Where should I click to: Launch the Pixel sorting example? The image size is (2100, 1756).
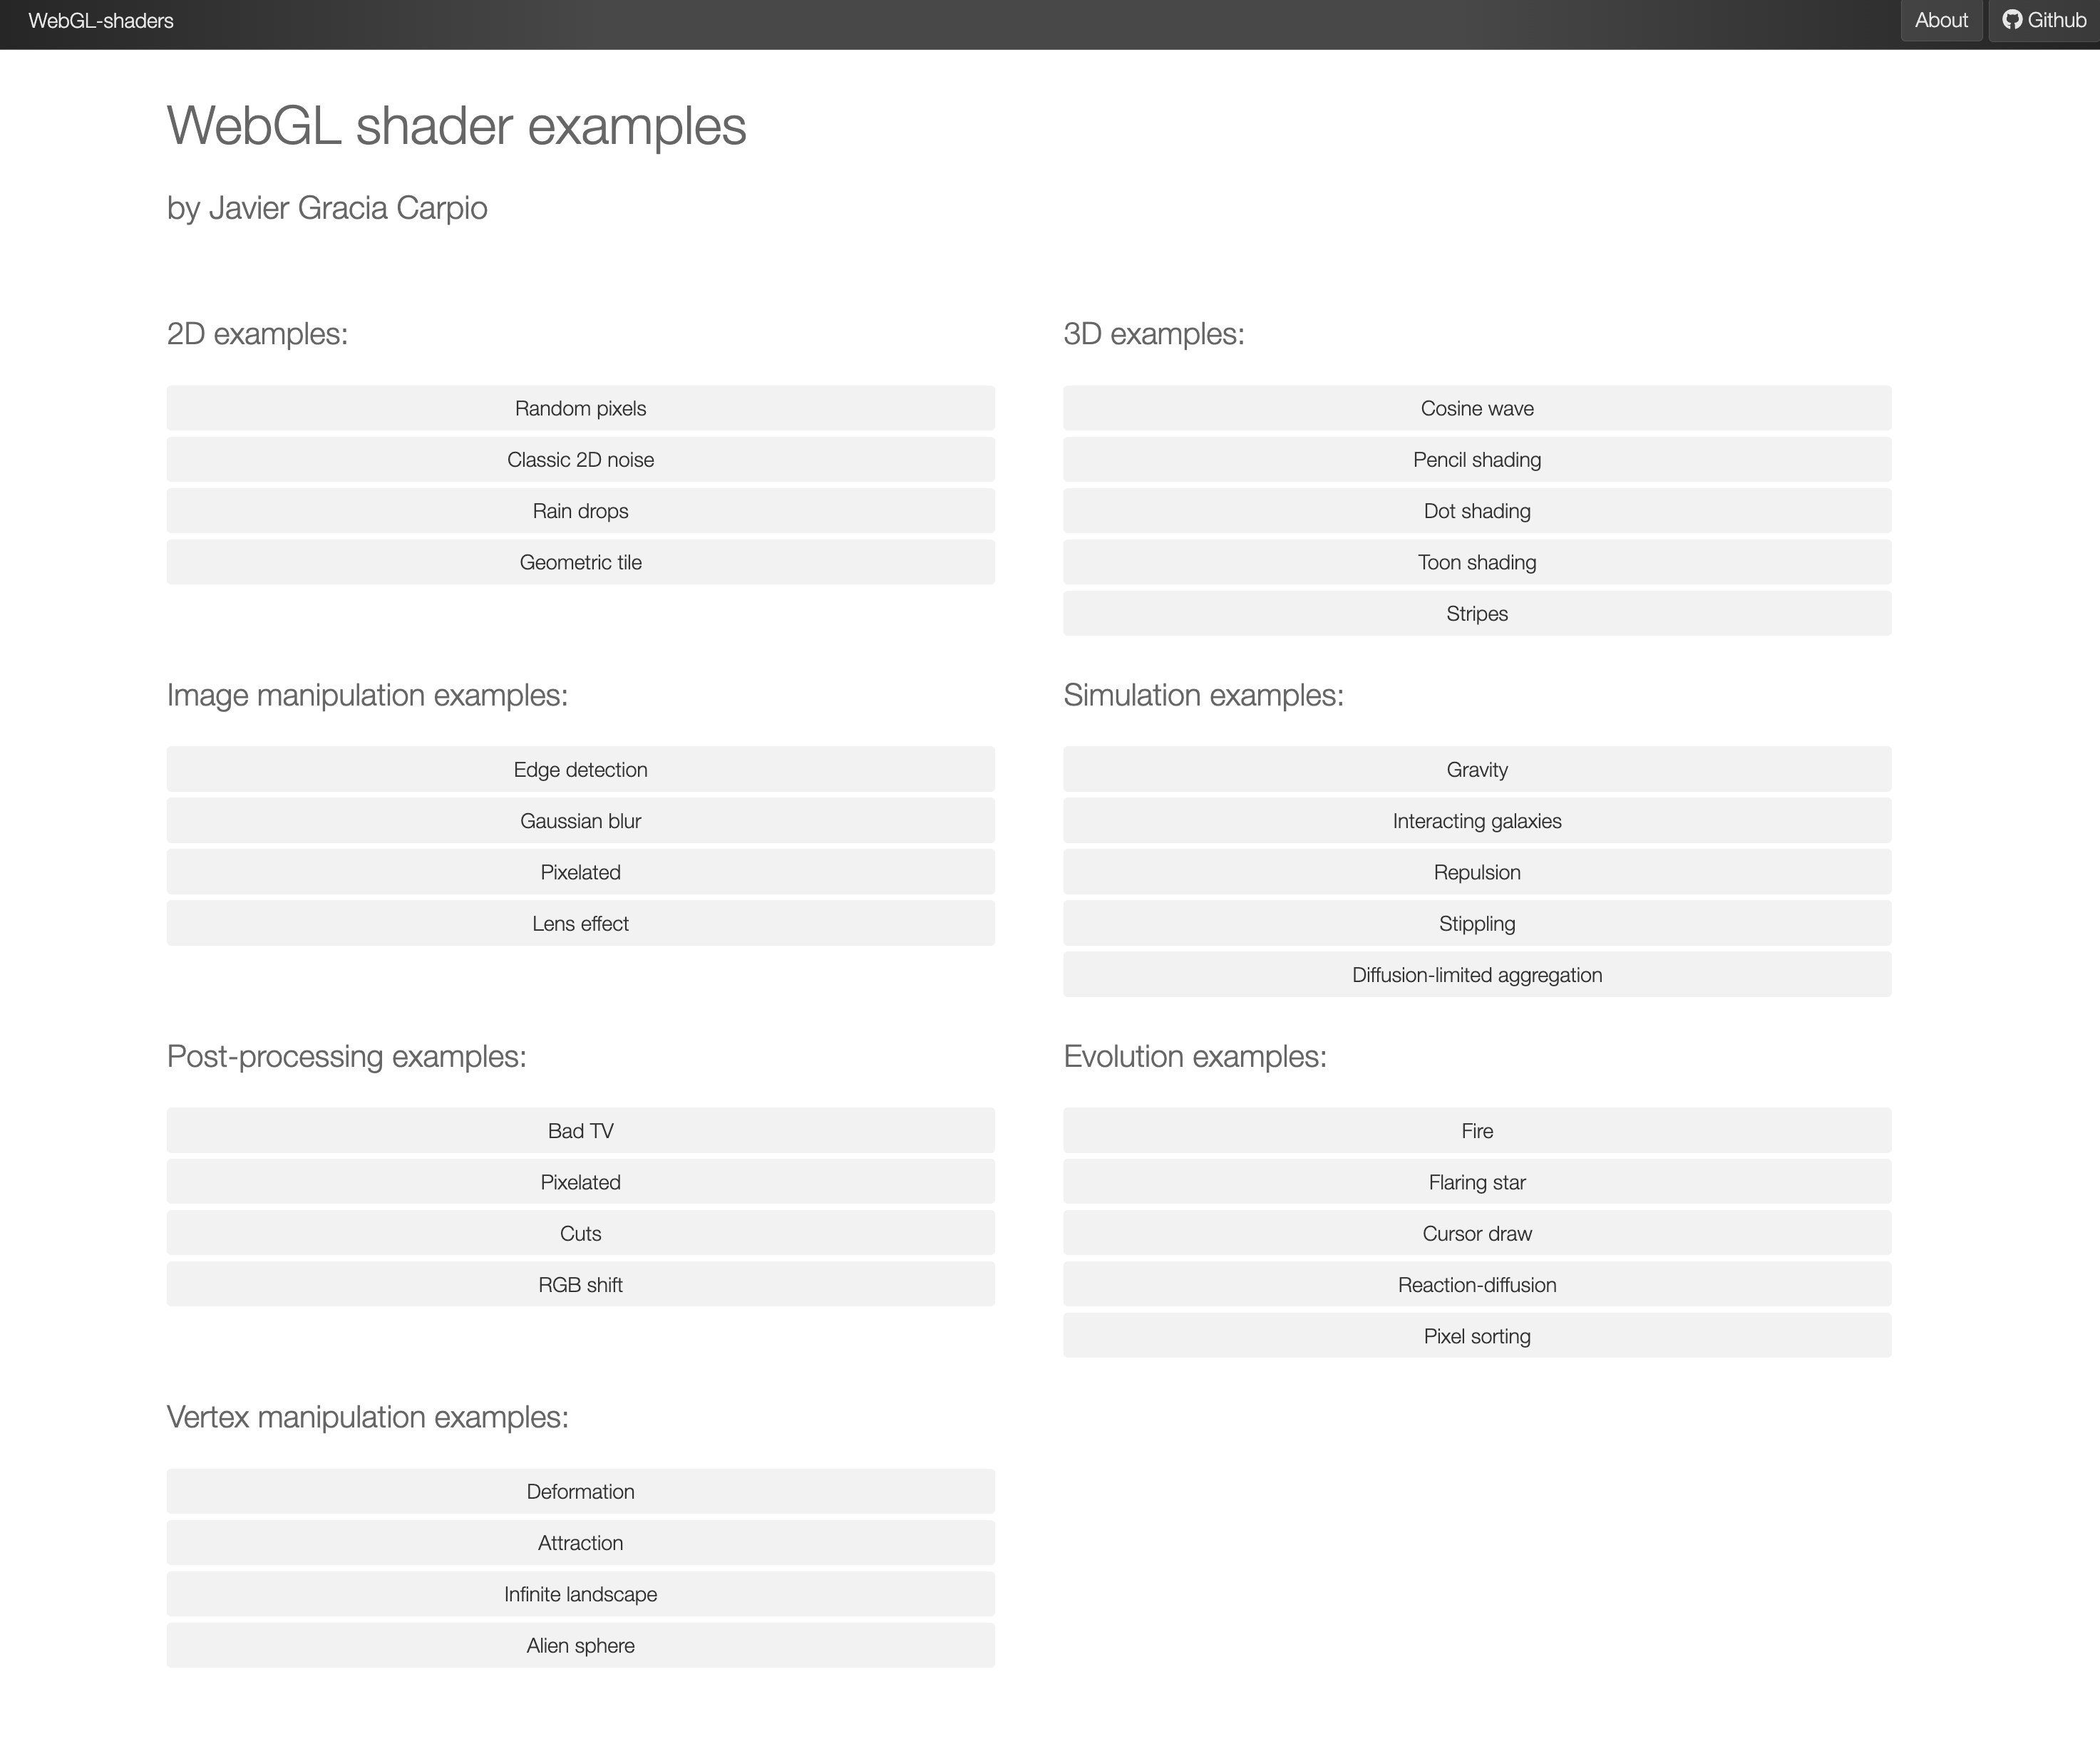point(1477,1336)
